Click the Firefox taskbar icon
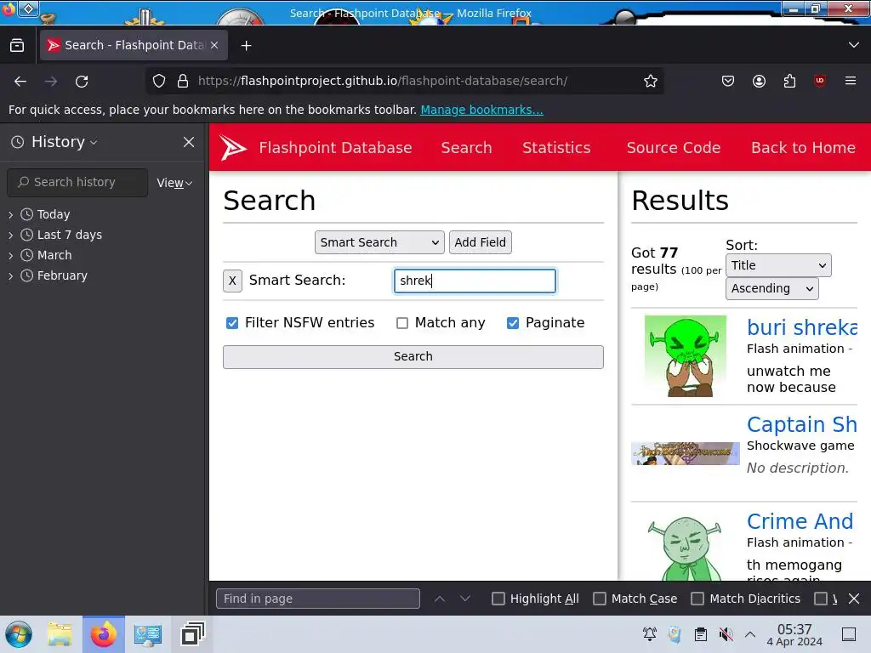Screen dimensions: 871x653 (x=104, y=634)
